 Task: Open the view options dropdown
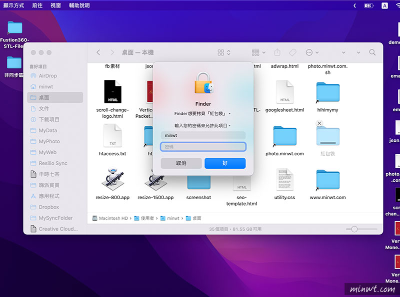pos(220,52)
